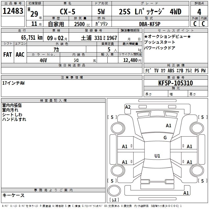
Task: Click the A2 mark on the front bumper
Action: 128,107
